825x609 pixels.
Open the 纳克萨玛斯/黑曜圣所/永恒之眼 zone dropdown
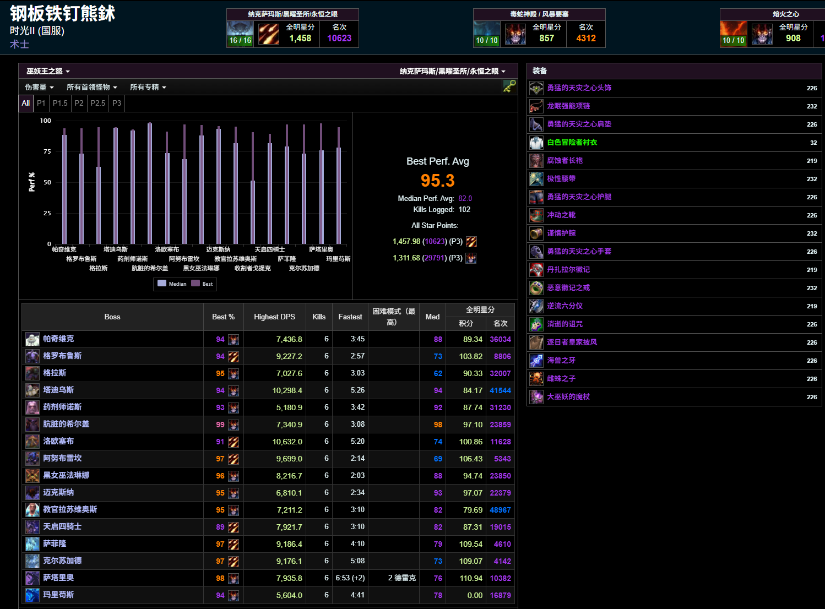(453, 71)
